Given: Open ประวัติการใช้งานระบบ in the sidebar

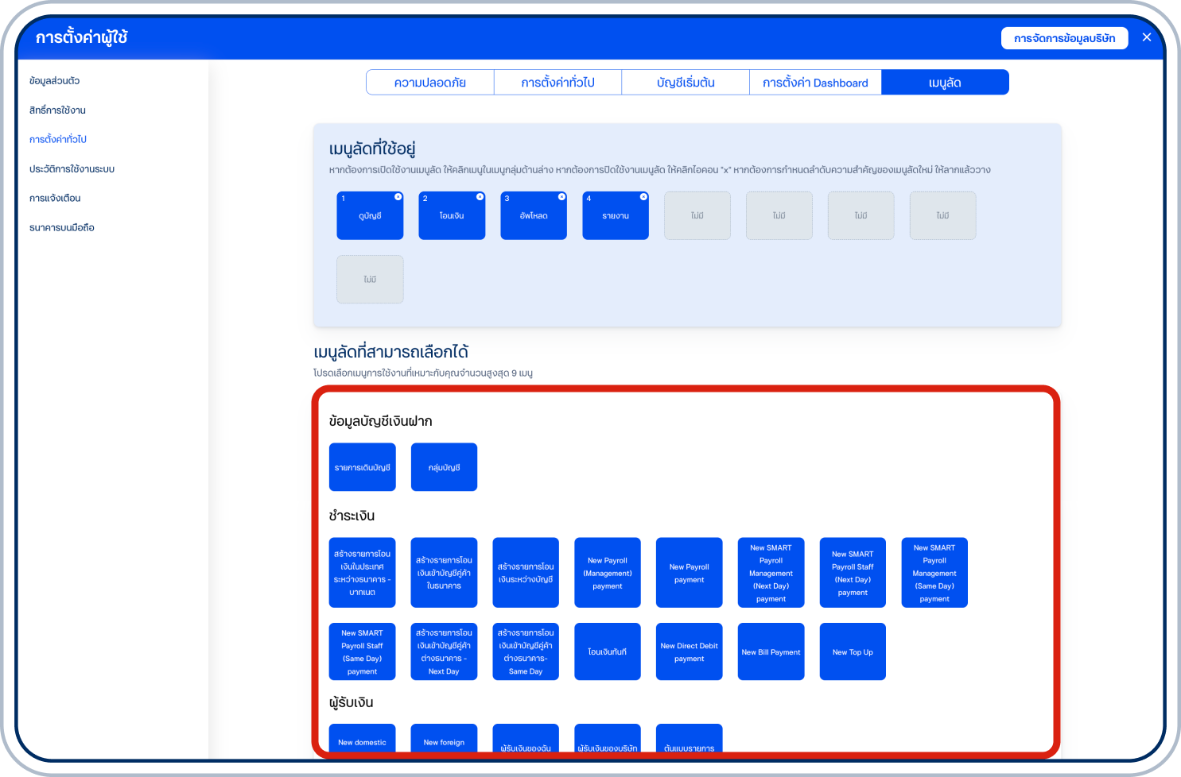Looking at the screenshot, I should (72, 169).
